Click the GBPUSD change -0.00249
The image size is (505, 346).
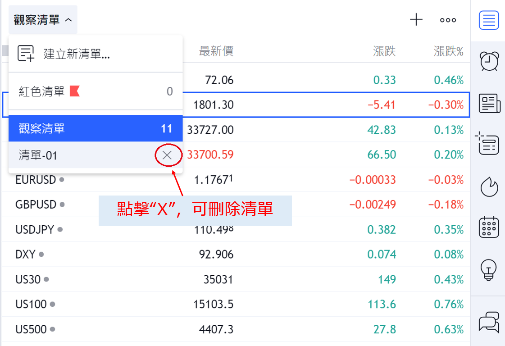373,204
